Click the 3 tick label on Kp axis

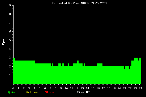(x=10, y=58)
